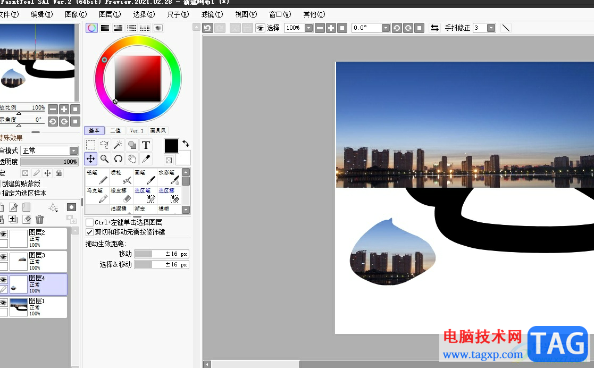
Task: Open the perspective ruler layer dropdown icon
Action: pyautogui.click(x=53, y=207)
